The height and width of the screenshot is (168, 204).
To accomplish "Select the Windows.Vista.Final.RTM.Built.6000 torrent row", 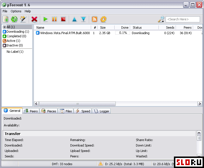I will (x=118, y=33).
